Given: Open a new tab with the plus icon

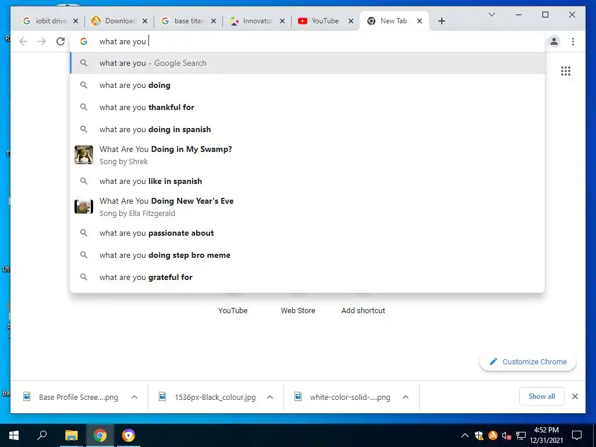Looking at the screenshot, I should click(x=441, y=21).
